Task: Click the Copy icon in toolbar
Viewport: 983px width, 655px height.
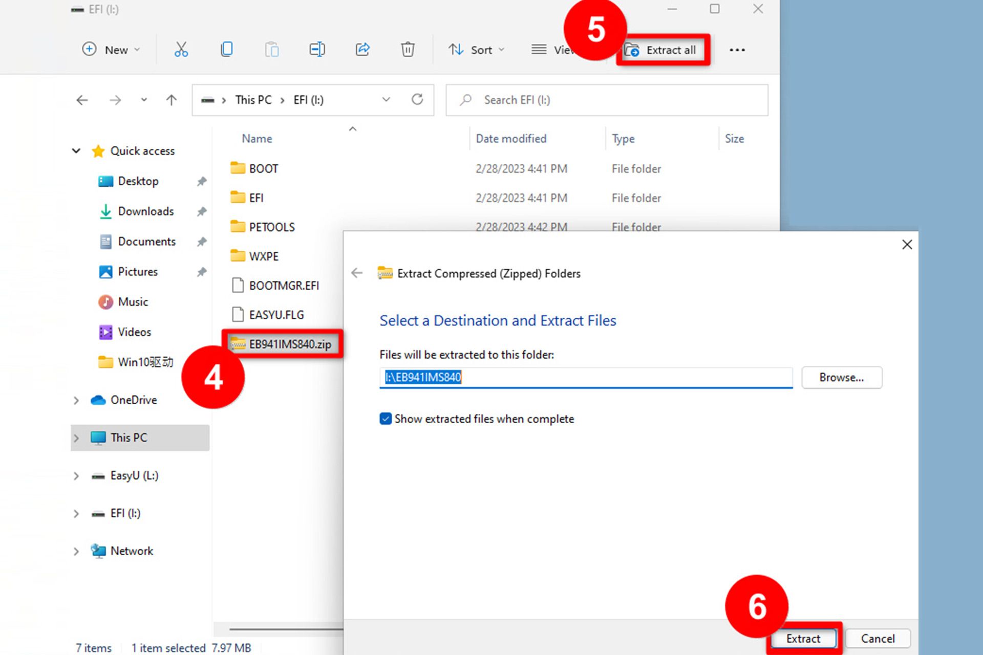Action: [x=226, y=50]
